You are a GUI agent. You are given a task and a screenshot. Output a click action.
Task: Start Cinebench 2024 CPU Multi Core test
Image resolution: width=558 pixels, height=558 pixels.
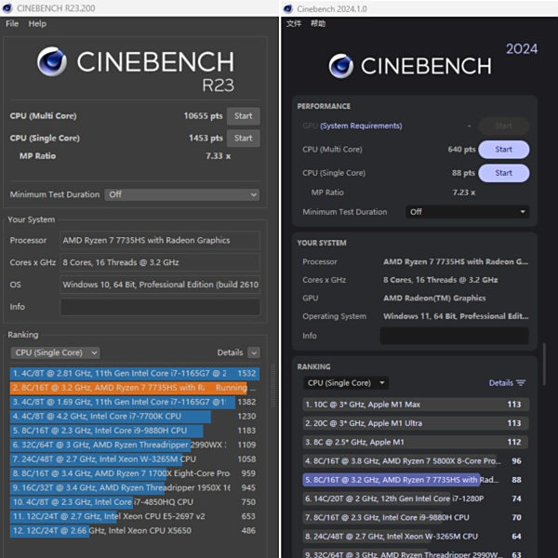click(x=503, y=150)
